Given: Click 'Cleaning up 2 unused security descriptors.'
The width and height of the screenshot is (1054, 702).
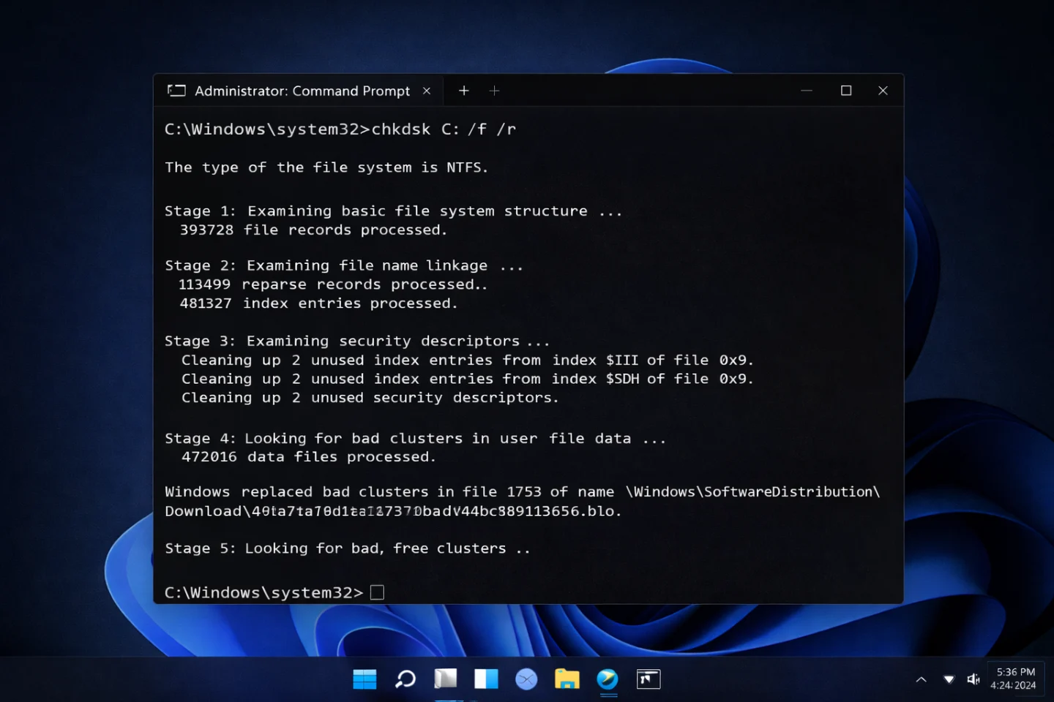Looking at the screenshot, I should [370, 398].
